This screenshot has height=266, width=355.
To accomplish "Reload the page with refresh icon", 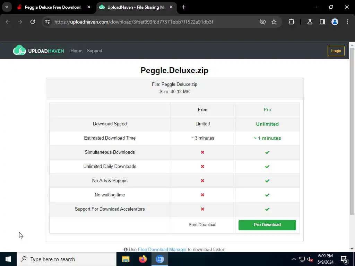I will (33, 22).
